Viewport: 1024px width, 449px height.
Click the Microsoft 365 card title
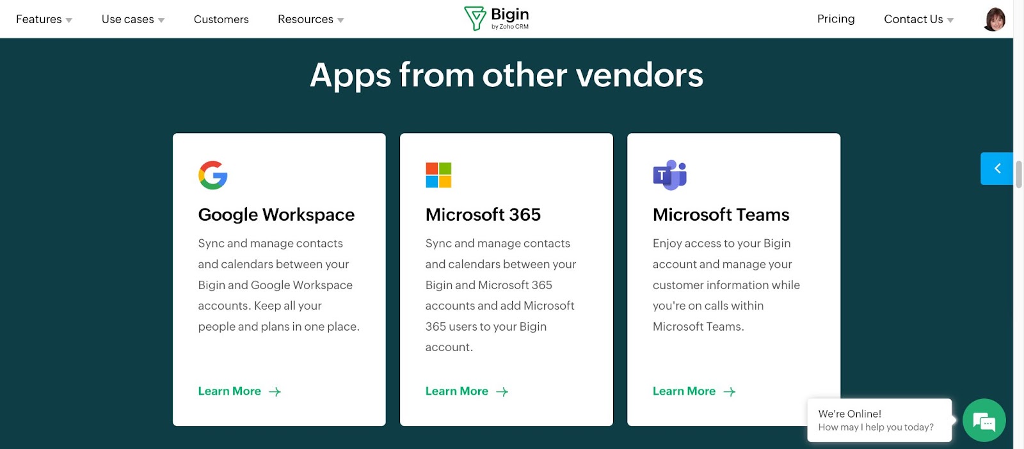[x=483, y=215]
